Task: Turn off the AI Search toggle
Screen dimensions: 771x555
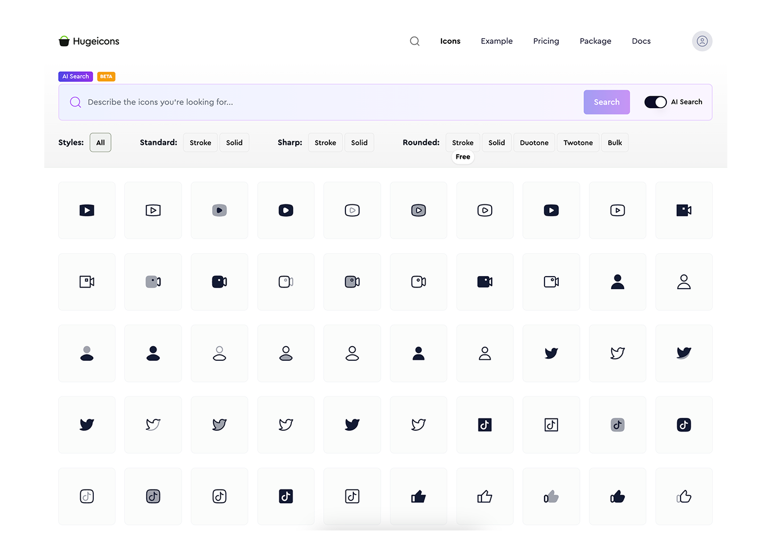Action: 655,102
